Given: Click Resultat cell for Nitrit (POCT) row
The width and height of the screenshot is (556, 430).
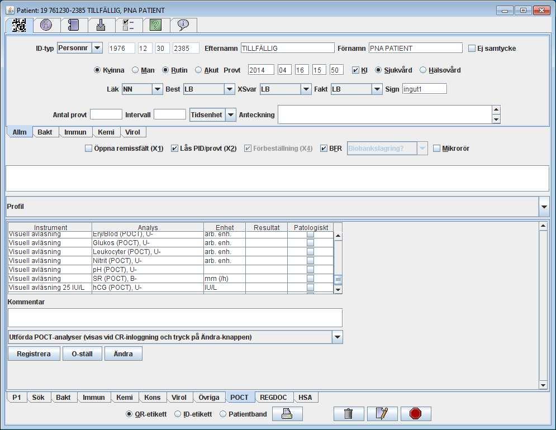Looking at the screenshot, I should (267, 261).
